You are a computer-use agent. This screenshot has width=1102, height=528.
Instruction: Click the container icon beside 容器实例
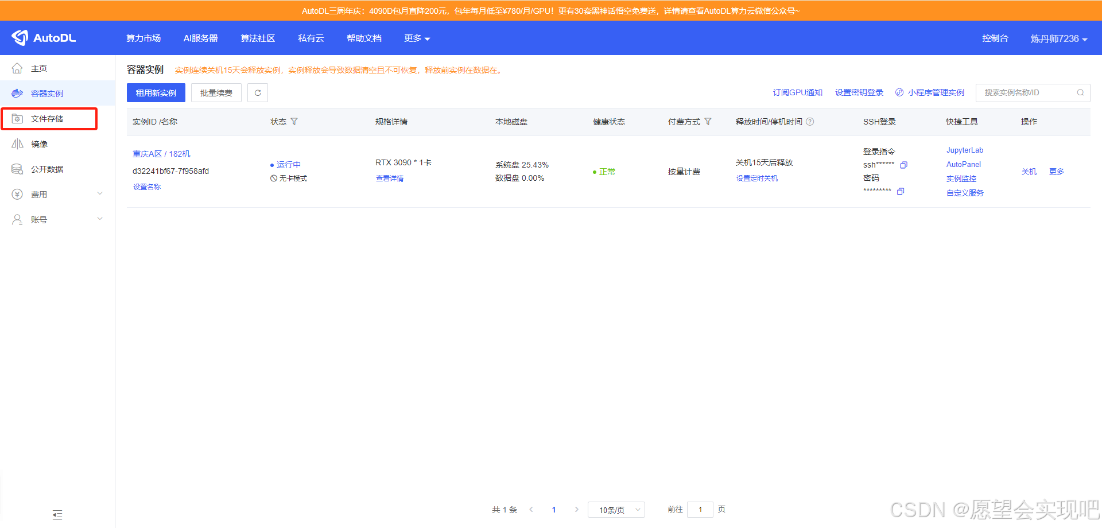[17, 94]
